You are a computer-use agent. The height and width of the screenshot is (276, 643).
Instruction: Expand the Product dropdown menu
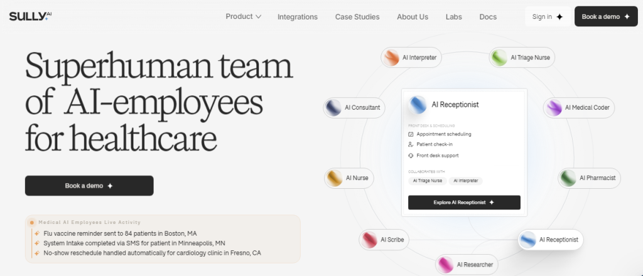[243, 17]
